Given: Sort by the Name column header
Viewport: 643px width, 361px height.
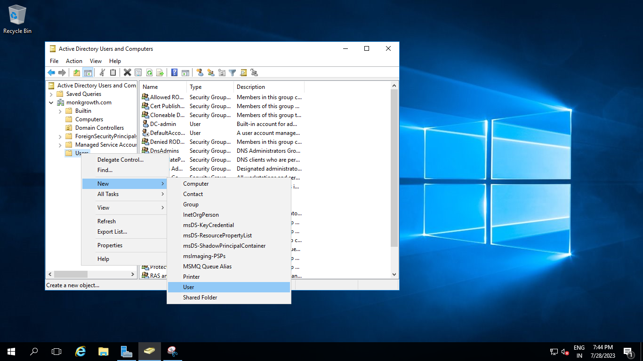Looking at the screenshot, I should 163,87.
